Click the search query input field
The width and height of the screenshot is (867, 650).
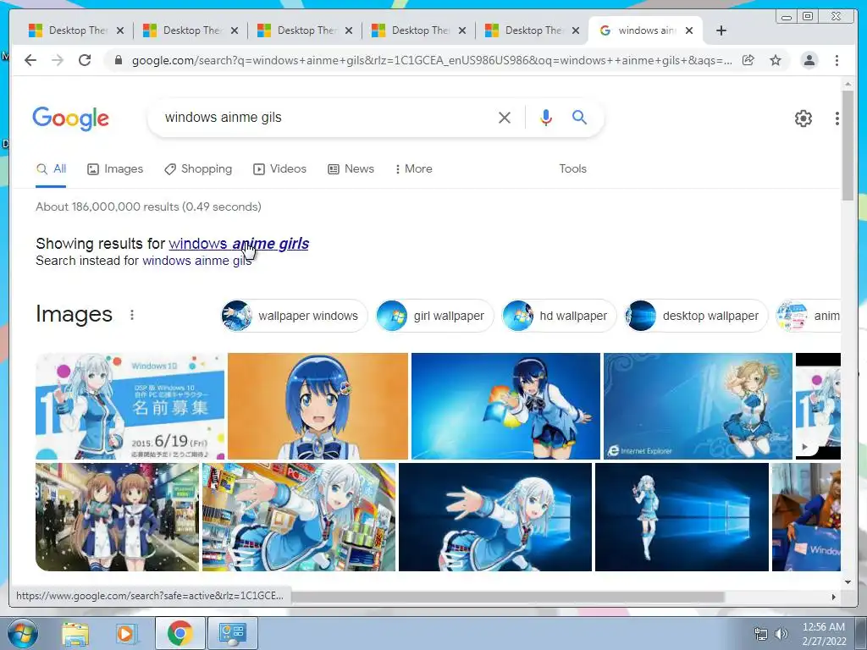326,117
